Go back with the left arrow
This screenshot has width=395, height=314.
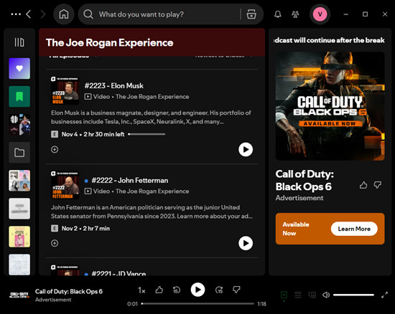[29, 14]
